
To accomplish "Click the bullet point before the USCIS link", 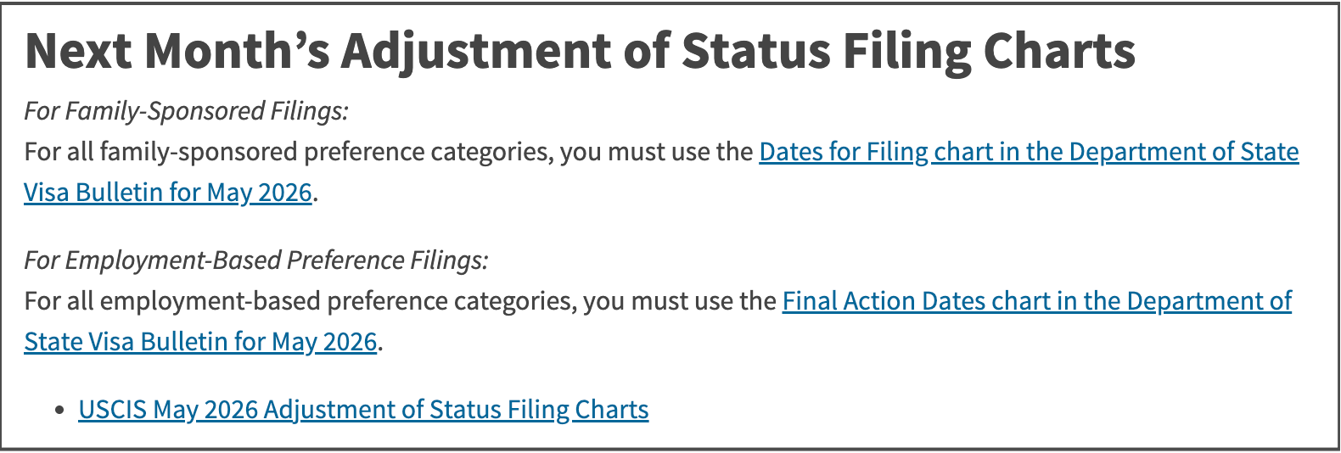I will pos(59,411).
